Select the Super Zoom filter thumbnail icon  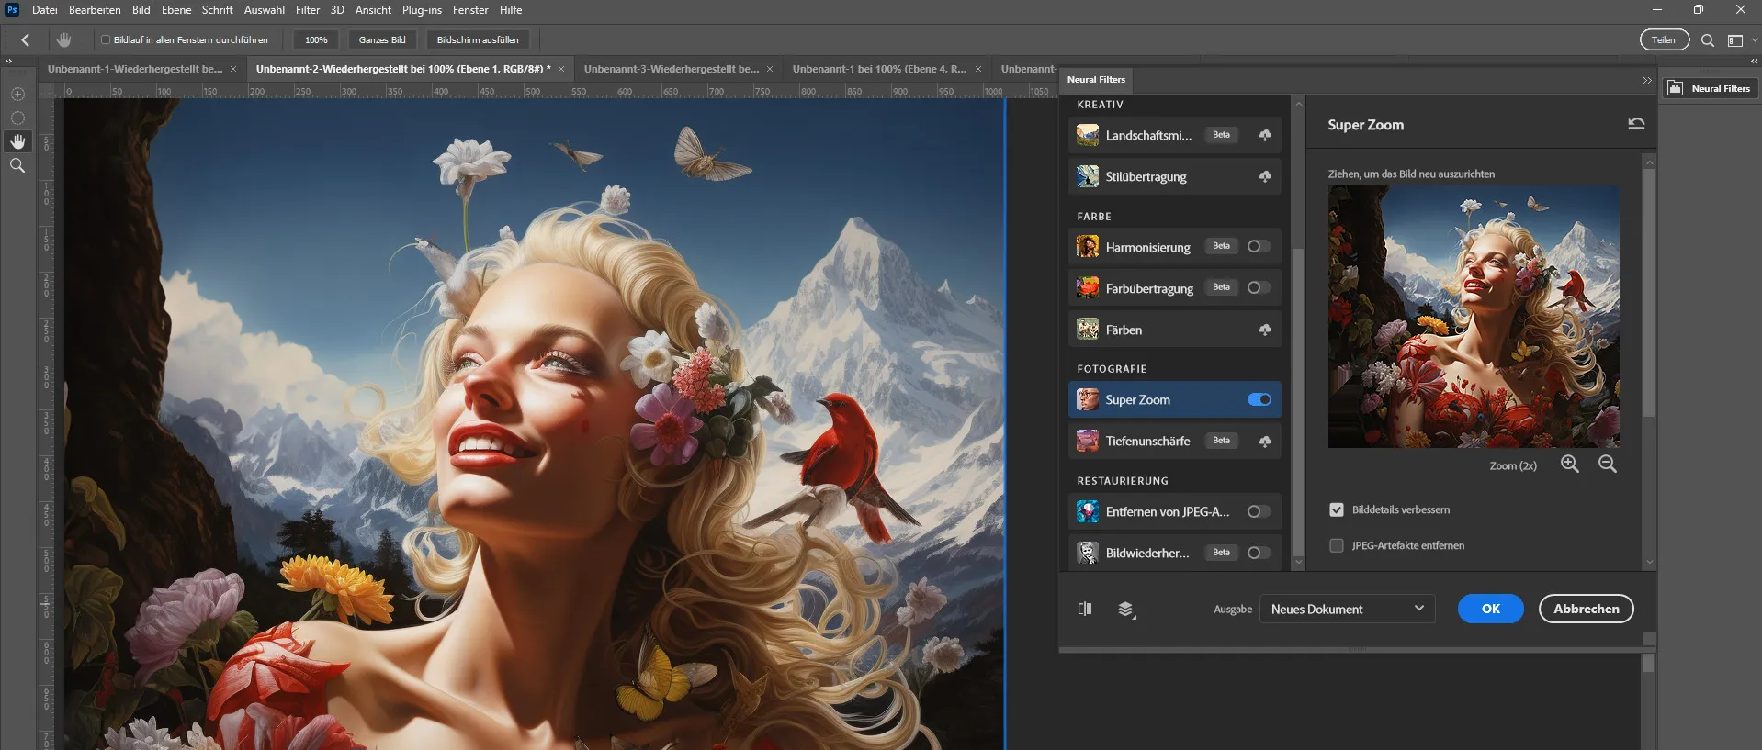tap(1088, 399)
